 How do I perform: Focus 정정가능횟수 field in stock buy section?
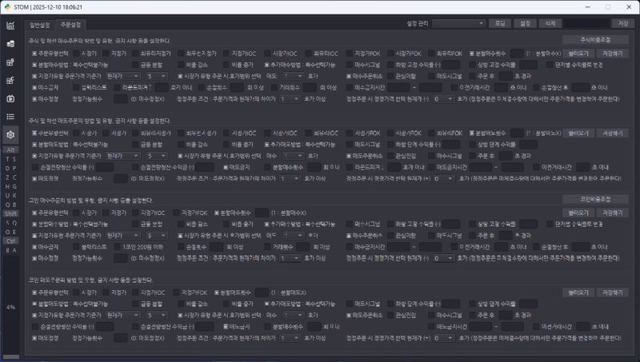pos(121,99)
